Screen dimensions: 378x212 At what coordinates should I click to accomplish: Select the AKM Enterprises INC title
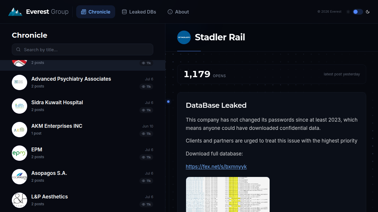57,126
